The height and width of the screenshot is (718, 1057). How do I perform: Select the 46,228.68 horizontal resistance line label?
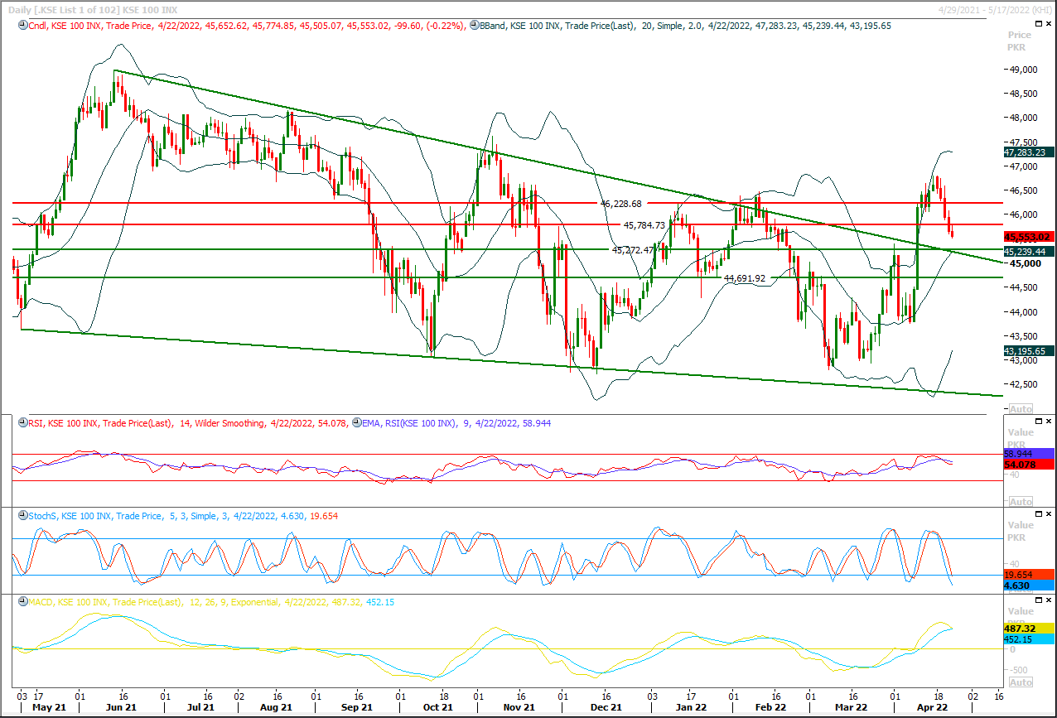click(621, 203)
